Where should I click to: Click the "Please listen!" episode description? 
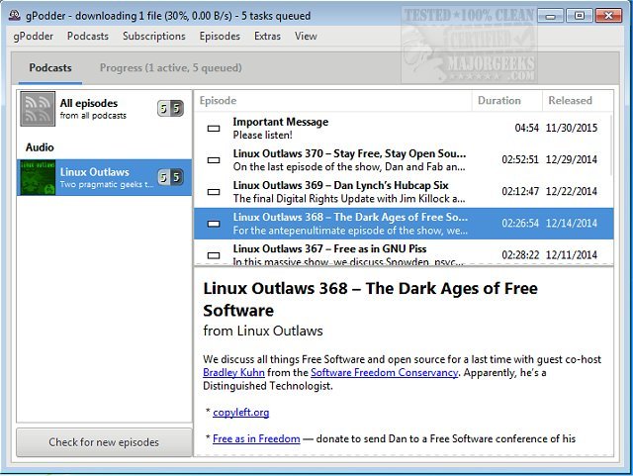coord(262,135)
